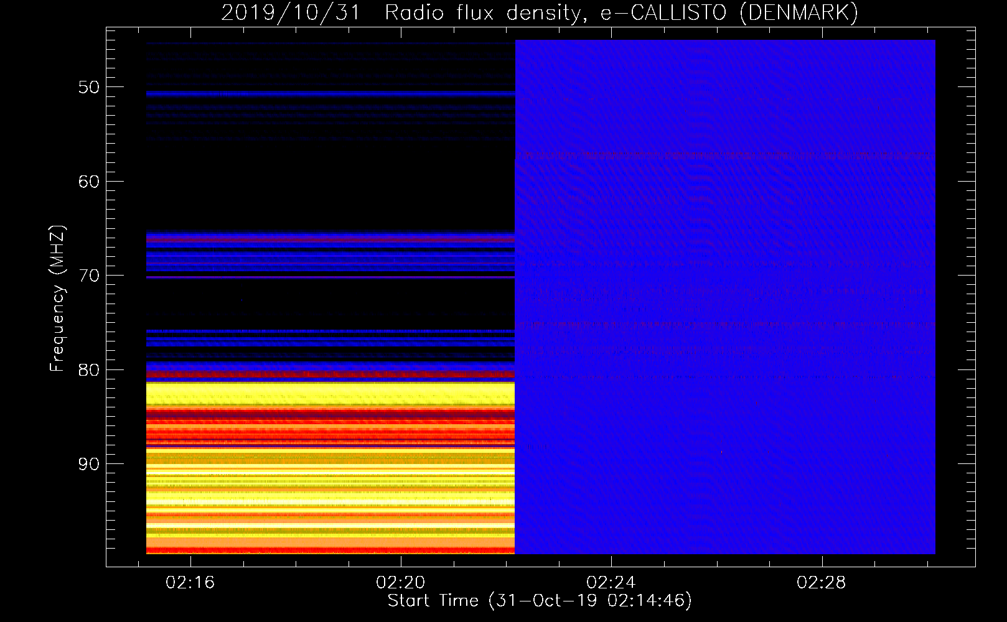Click the 70 frequency tick label

coord(89,276)
